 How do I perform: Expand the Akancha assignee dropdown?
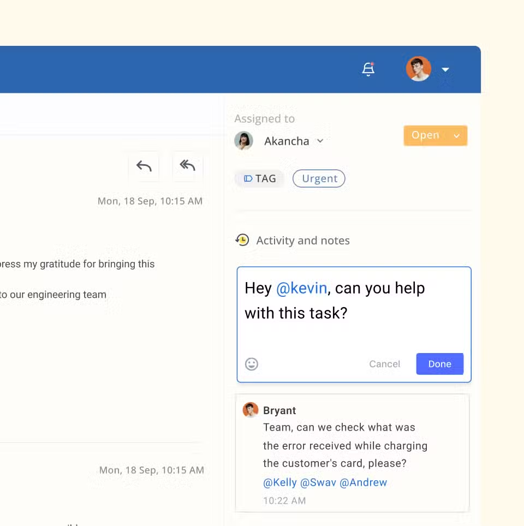(x=320, y=141)
